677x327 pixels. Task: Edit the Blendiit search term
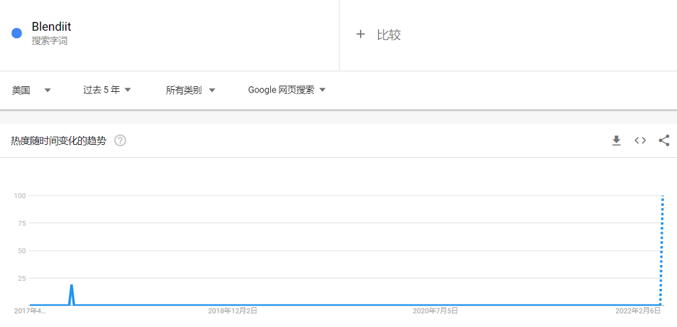[x=52, y=27]
